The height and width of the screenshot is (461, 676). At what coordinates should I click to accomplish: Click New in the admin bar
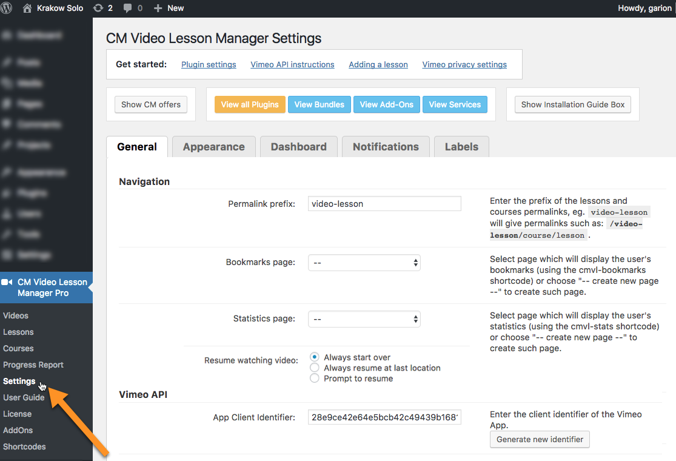(175, 8)
